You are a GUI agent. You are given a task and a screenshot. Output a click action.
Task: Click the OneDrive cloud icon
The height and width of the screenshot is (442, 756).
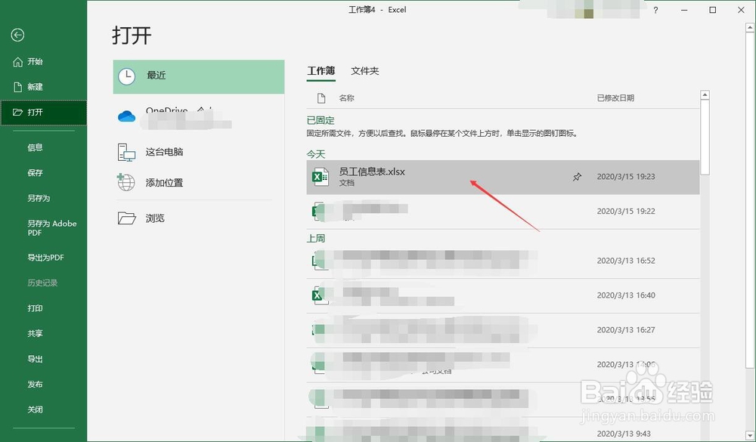tap(127, 116)
